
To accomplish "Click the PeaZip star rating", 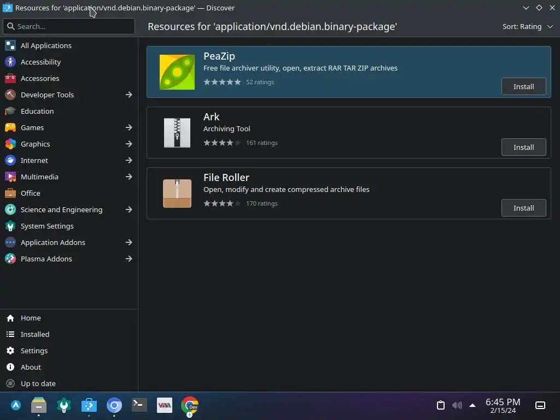I will [x=222, y=82].
